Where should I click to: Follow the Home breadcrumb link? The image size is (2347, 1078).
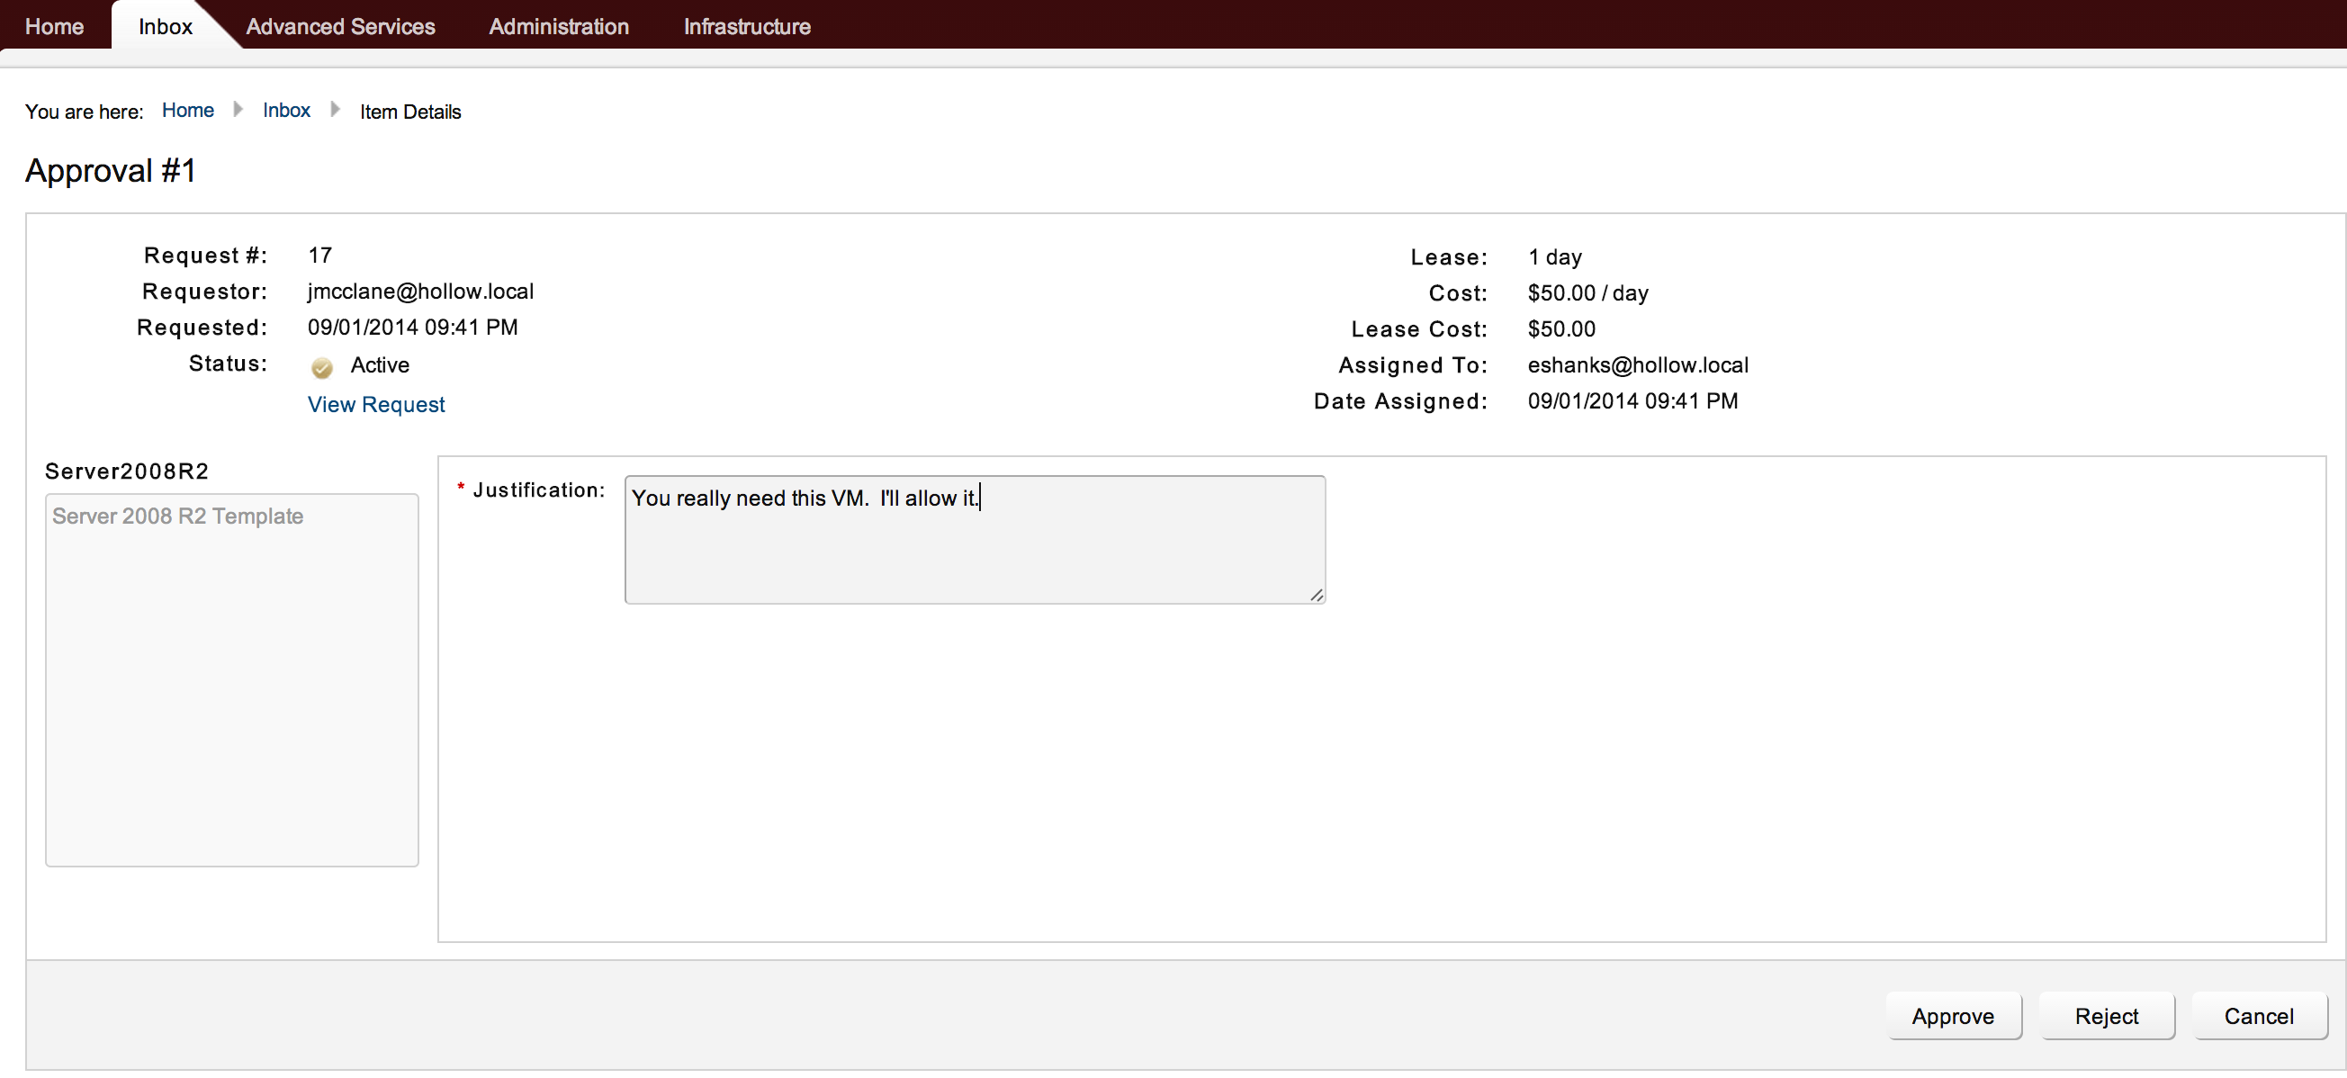point(188,111)
